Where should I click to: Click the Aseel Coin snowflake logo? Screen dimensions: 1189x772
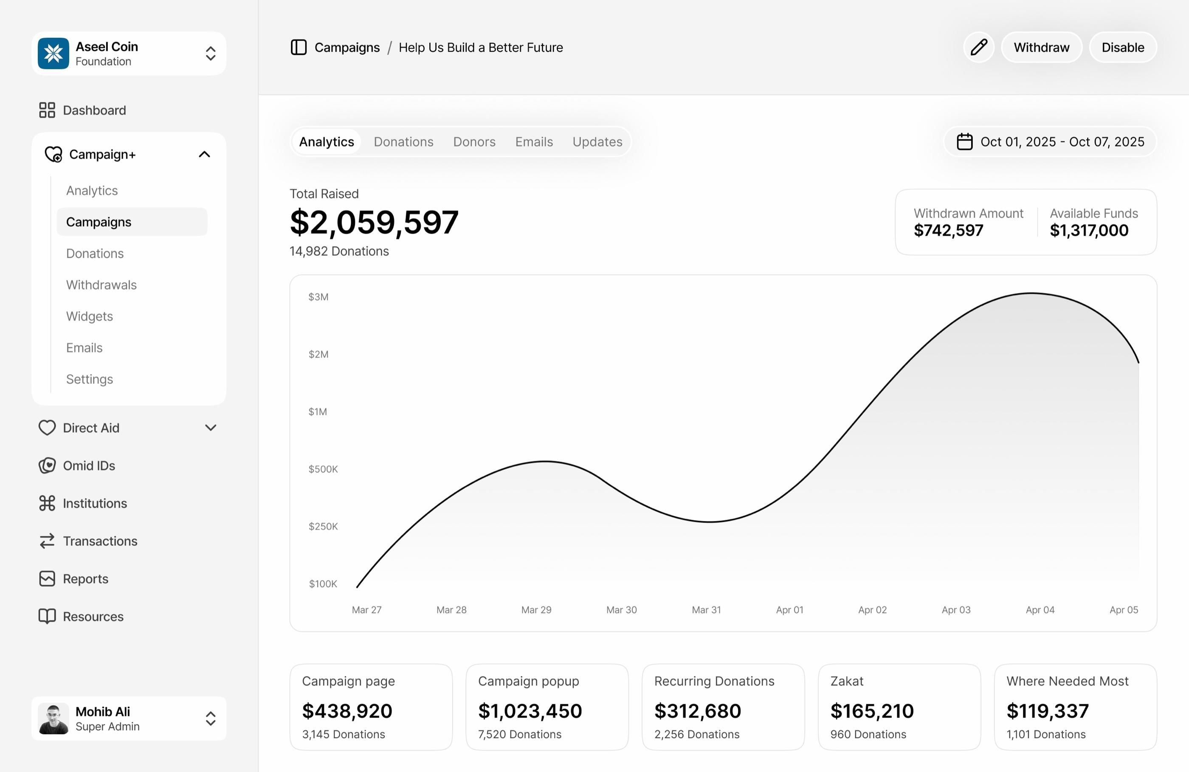click(x=54, y=54)
